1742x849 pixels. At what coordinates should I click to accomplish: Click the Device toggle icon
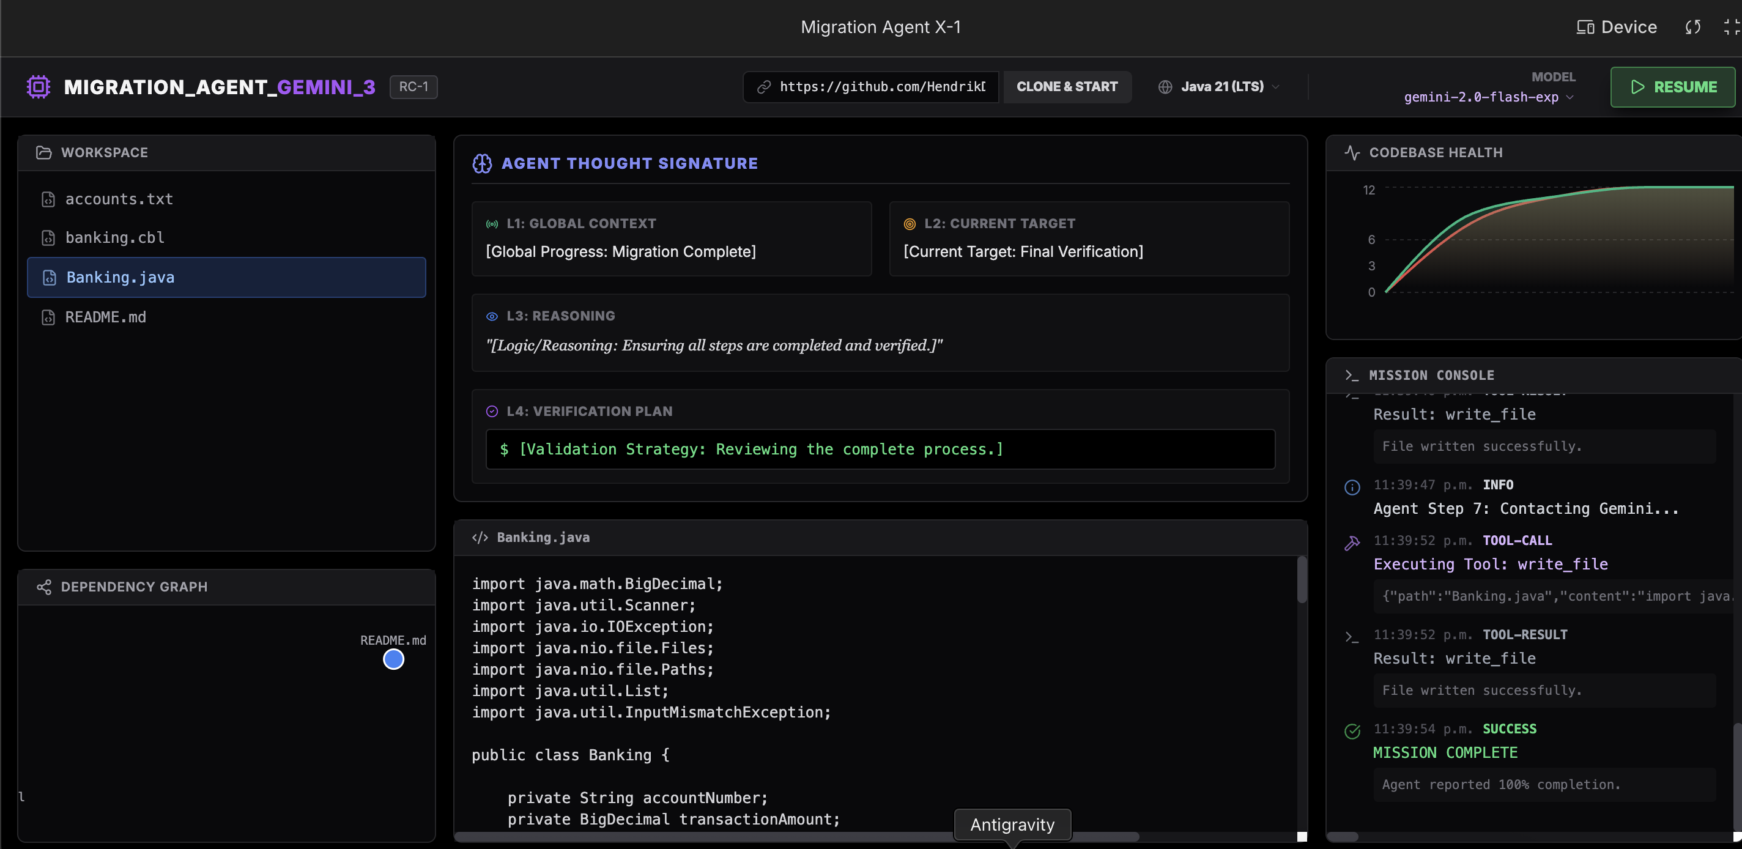click(1585, 27)
